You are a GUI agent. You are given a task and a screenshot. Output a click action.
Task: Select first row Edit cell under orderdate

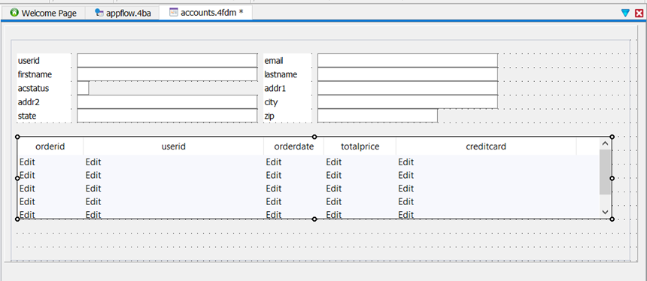(x=274, y=162)
